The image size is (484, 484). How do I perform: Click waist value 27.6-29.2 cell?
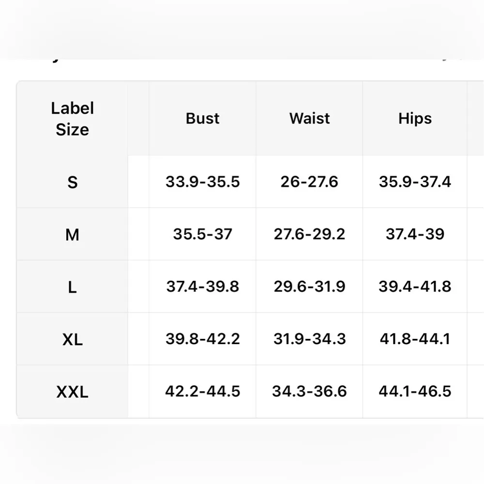[309, 234]
